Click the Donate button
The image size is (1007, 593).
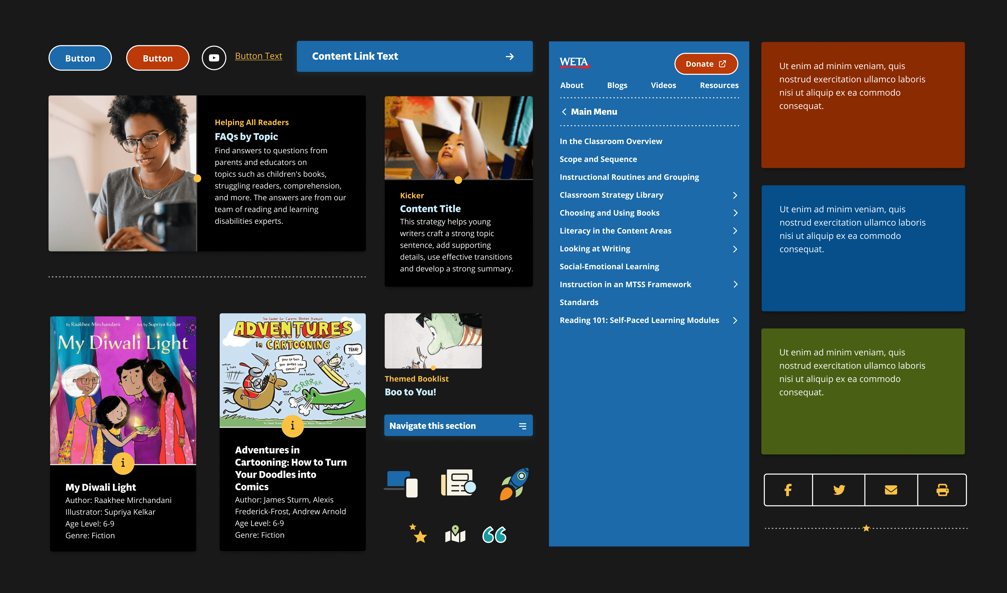706,64
